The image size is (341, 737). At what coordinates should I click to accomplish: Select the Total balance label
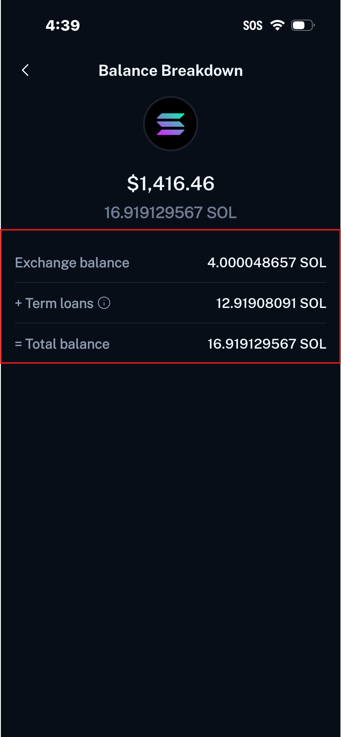(x=67, y=344)
